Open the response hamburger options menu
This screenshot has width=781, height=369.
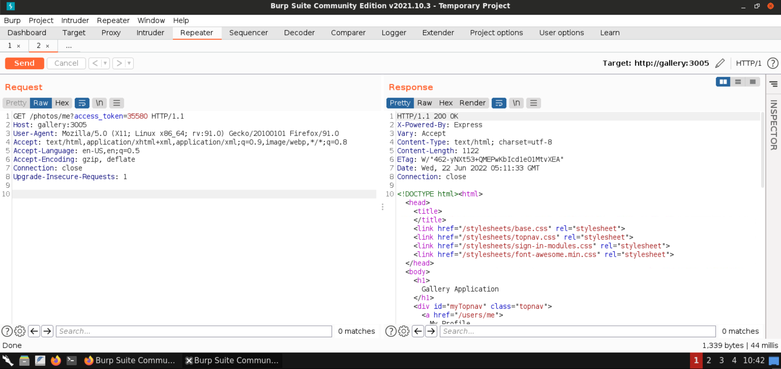point(533,103)
